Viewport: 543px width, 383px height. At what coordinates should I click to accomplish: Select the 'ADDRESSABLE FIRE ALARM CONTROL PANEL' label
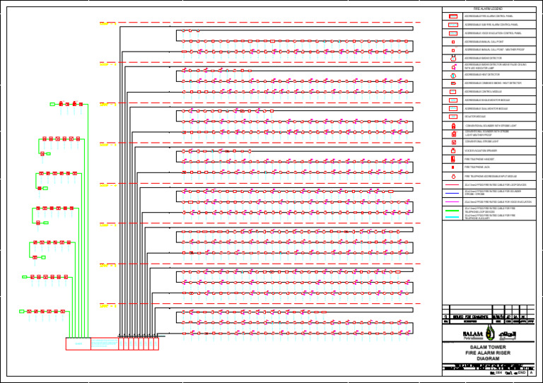pyautogui.click(x=489, y=16)
